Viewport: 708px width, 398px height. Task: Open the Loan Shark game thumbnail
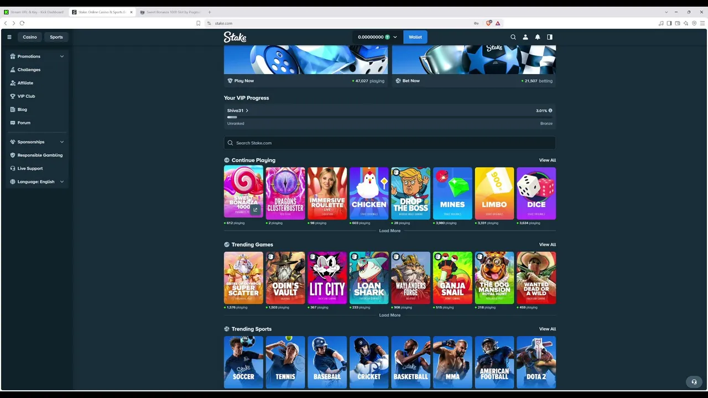pyautogui.click(x=369, y=278)
